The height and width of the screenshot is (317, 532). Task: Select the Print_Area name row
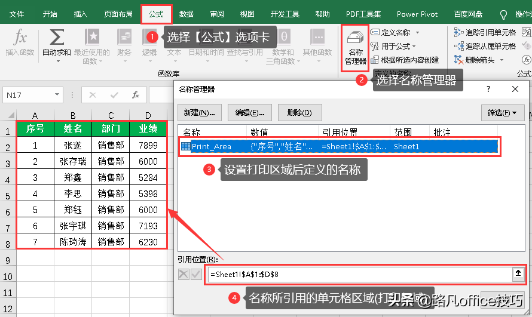340,146
